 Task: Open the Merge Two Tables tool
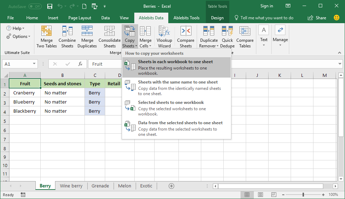[47, 37]
